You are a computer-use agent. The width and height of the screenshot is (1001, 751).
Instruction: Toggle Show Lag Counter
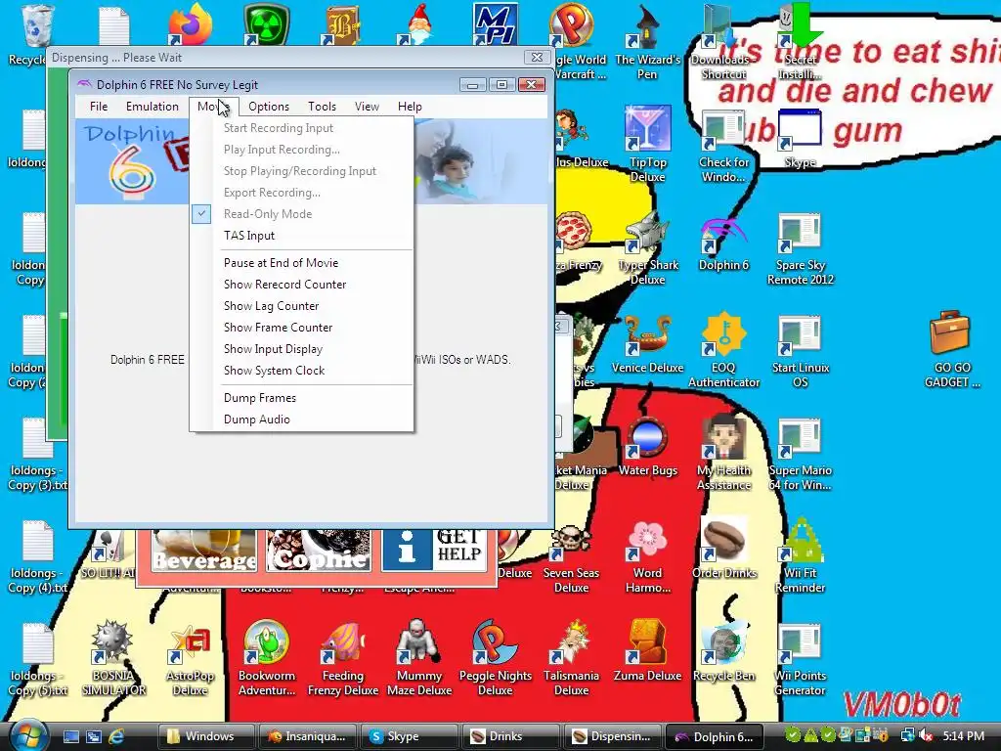coord(302,306)
